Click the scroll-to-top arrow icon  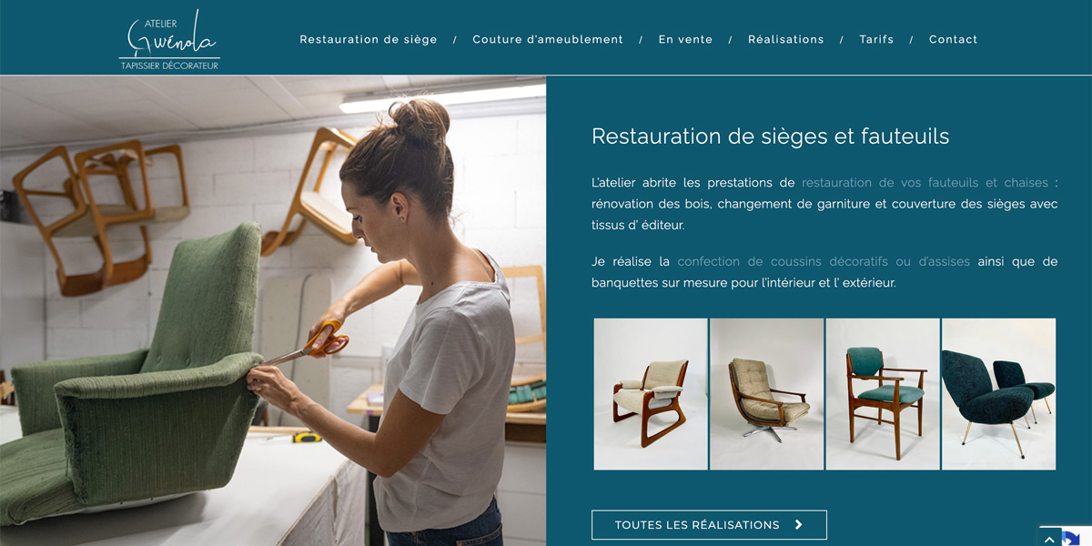click(1049, 539)
